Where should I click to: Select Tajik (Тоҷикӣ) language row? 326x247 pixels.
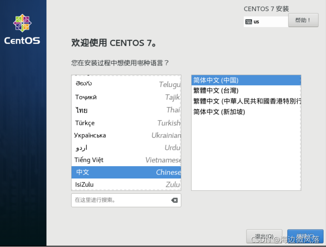tap(126, 97)
